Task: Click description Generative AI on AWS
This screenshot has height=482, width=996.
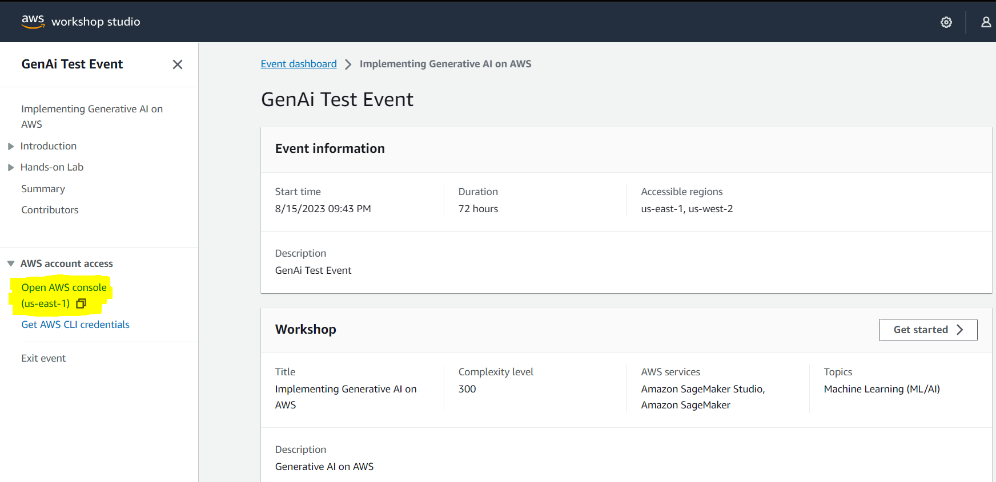Action: tap(324, 467)
